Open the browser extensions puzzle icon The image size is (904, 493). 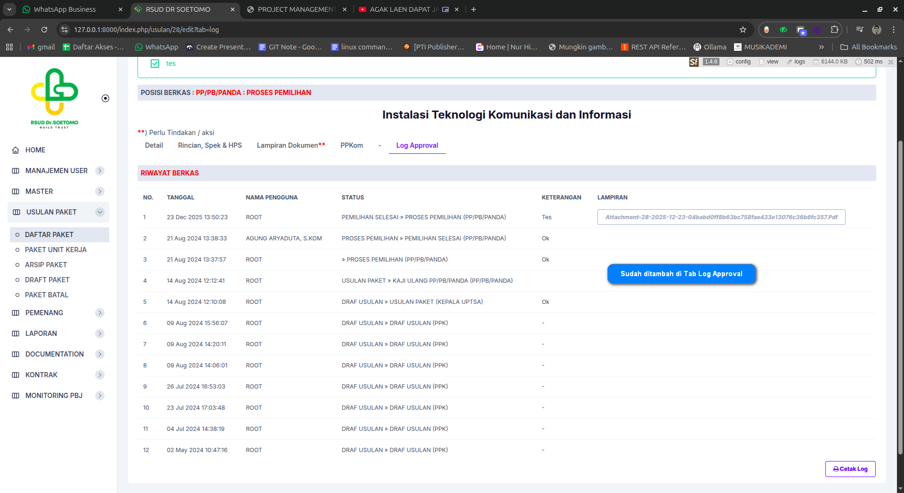pos(834,30)
